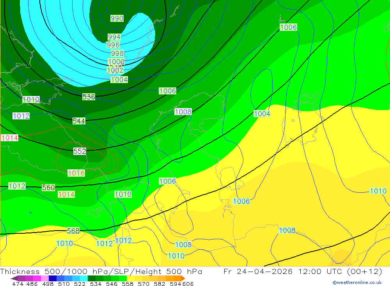The image size is (390, 286).
Task: Select the topmost 1006 label at upper right
Action: click(288, 27)
